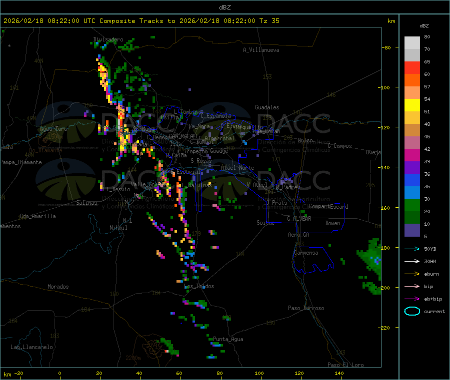The image size is (450, 380).
Task: Click the 'S_Rosas' place label
Action: point(201,161)
